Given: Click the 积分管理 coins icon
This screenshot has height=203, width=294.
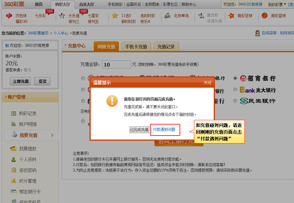Looking at the screenshot, I should click(14, 181).
